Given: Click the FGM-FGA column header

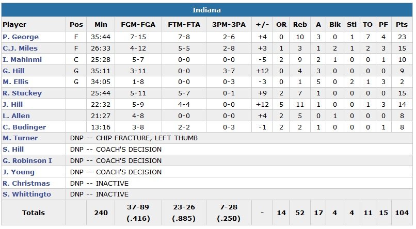Looking at the screenshot, I should pyautogui.click(x=136, y=24).
